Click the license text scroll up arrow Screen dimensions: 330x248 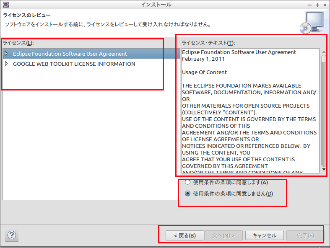(x=324, y=52)
